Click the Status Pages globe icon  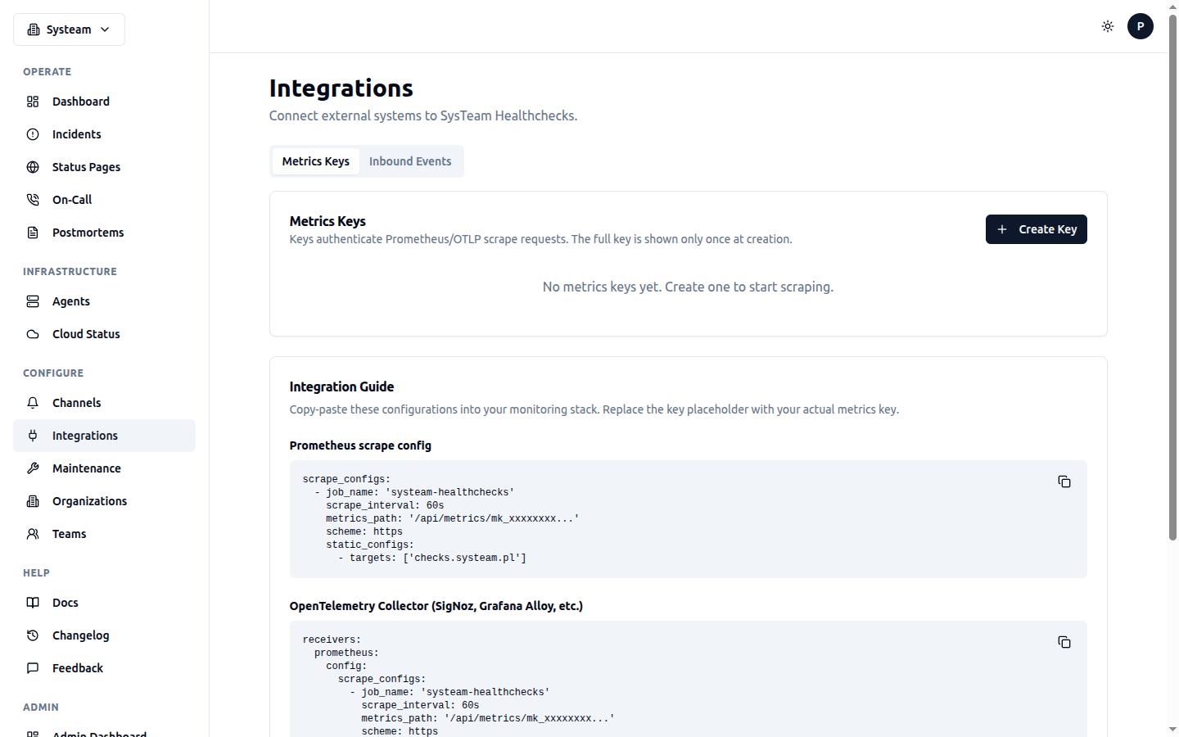point(33,167)
